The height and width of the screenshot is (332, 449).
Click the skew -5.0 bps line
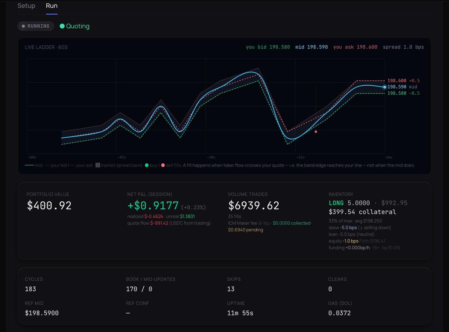[x=360, y=228]
